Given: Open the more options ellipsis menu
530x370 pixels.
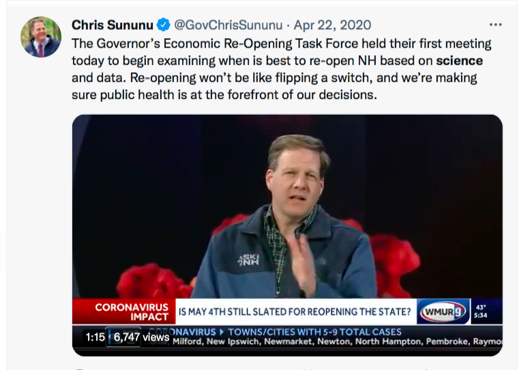Looking at the screenshot, I should pyautogui.click(x=496, y=25).
